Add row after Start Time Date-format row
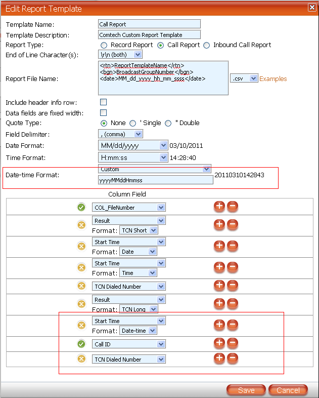This screenshot has height=398, width=319. click(x=219, y=246)
